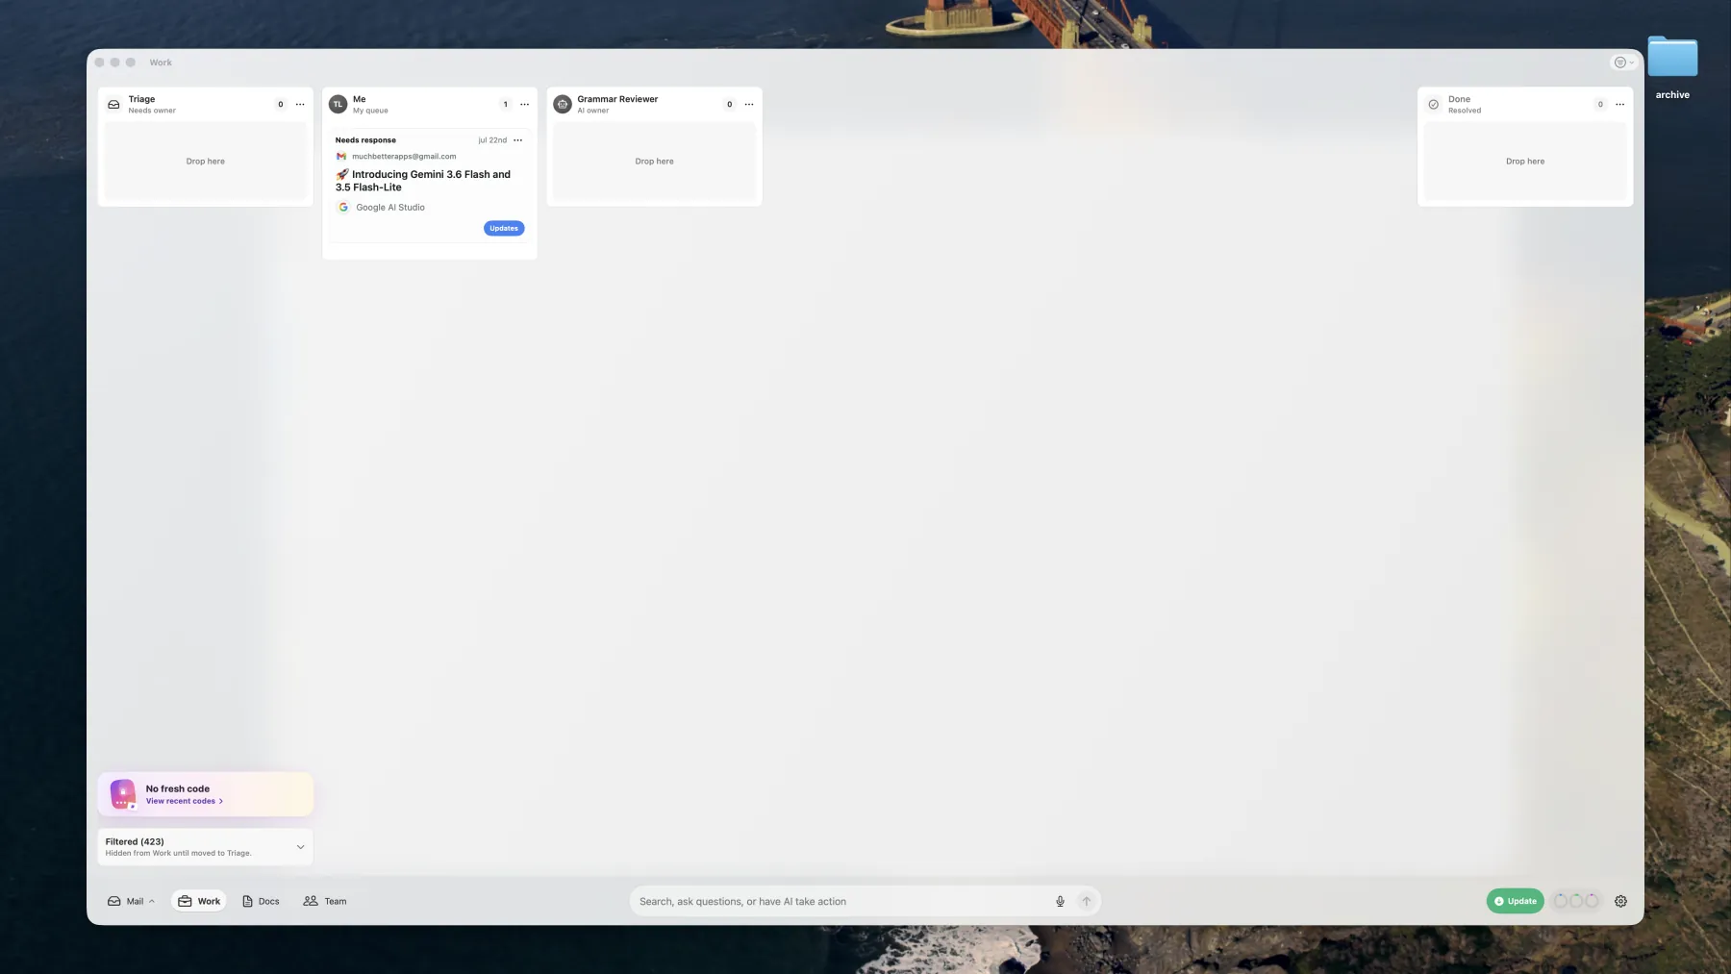Click the send arrow in the search bar

pos(1087,901)
